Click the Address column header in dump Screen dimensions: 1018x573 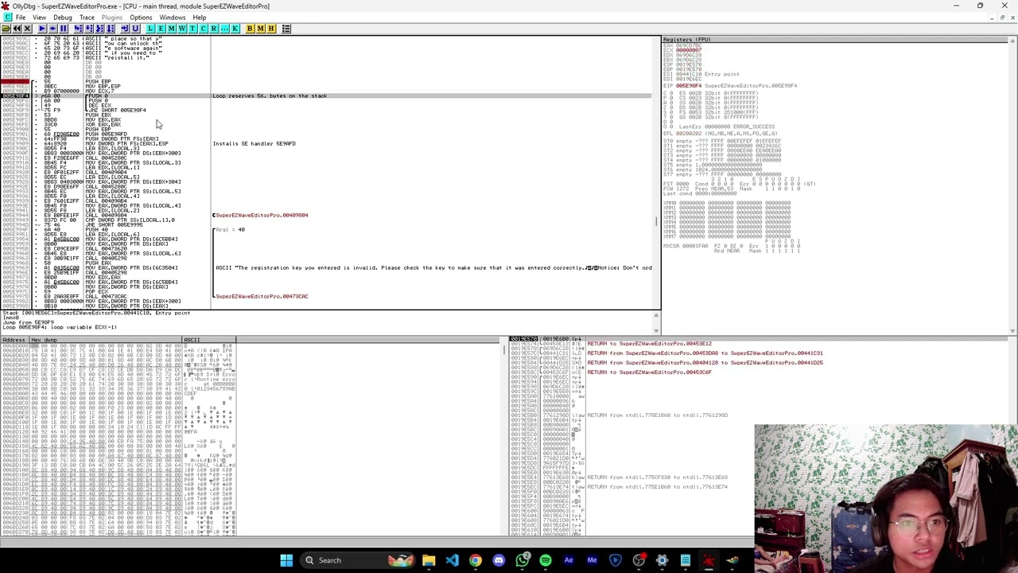[14, 340]
